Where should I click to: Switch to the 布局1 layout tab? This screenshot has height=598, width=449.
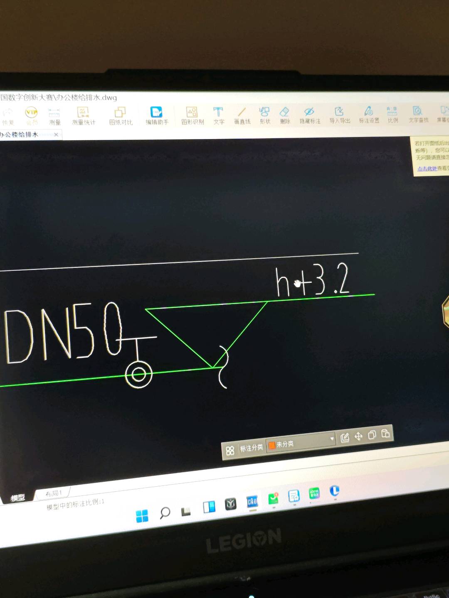click(53, 493)
